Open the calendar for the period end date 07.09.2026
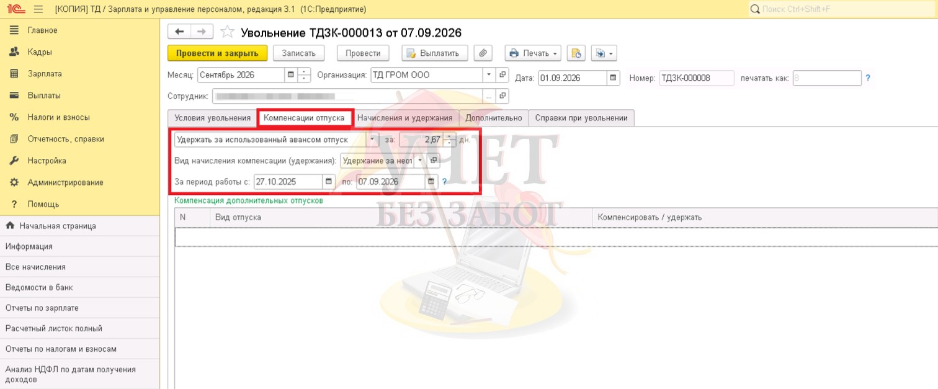This screenshot has height=389, width=938. click(x=431, y=182)
